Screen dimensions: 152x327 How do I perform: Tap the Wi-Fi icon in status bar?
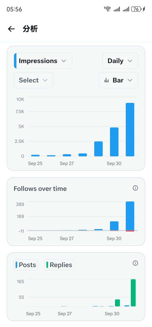(107, 9)
